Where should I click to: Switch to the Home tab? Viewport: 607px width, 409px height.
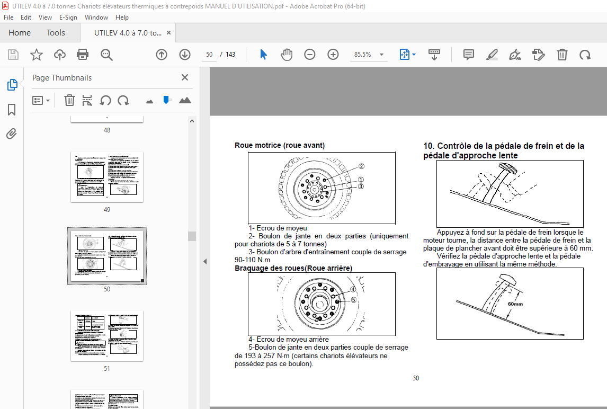[x=20, y=33]
